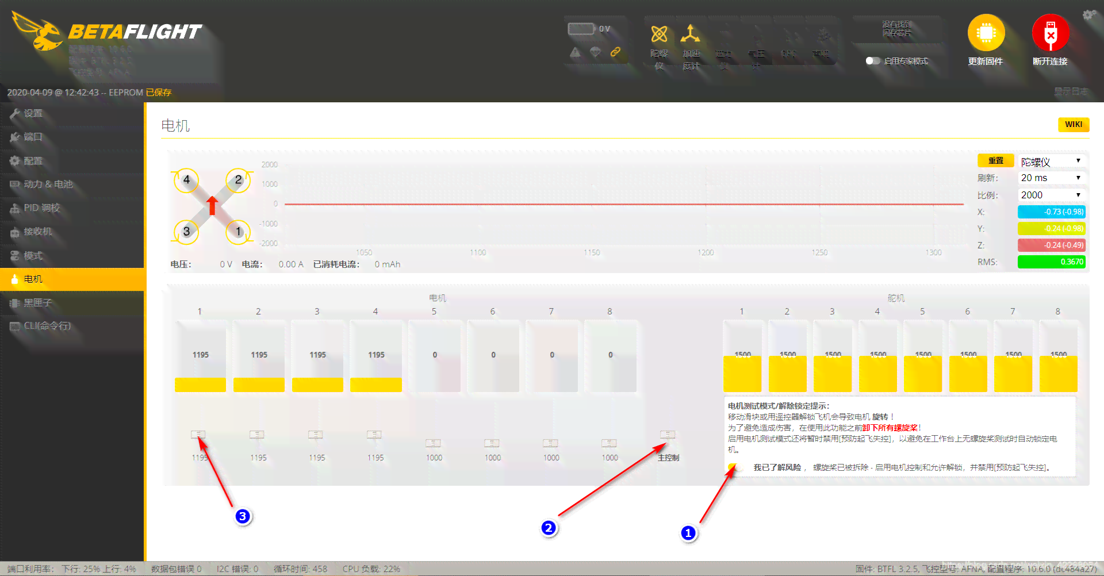Click motor 1 output bar showing 1195
The height and width of the screenshot is (576, 1104).
tap(200, 356)
